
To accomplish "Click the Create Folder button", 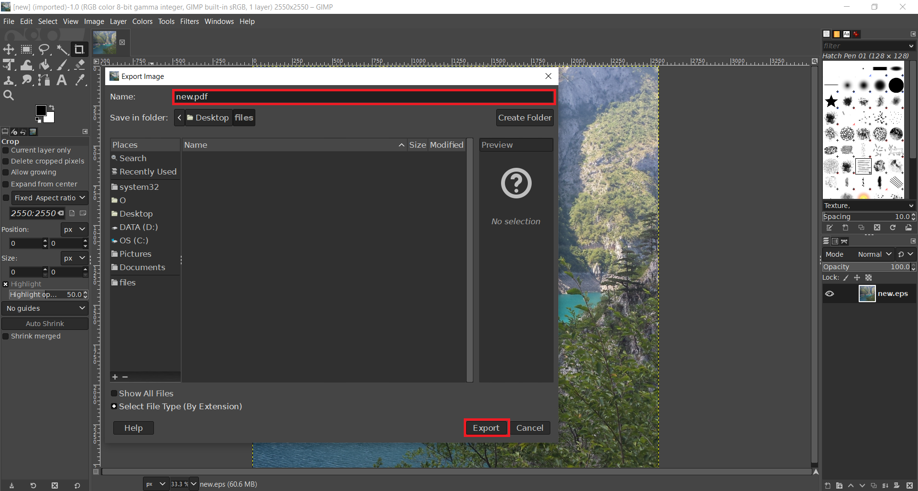I will tap(525, 118).
